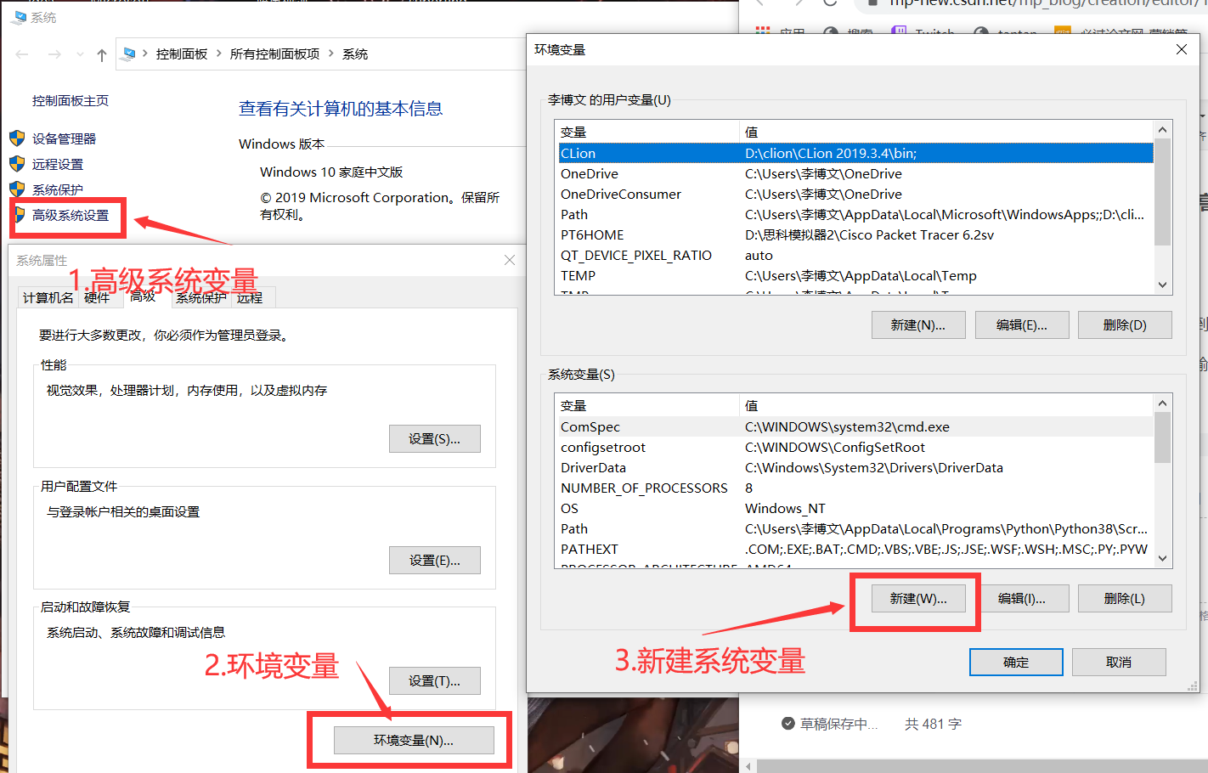
Task: Click 删除(L) button for system variables
Action: tap(1125, 599)
